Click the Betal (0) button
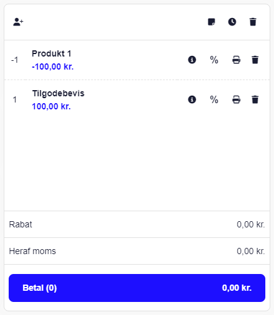The height and width of the screenshot is (315, 274). pyautogui.click(x=137, y=288)
